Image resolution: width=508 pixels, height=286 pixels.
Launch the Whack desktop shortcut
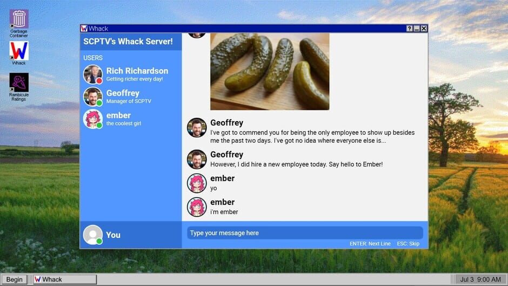pyautogui.click(x=19, y=52)
